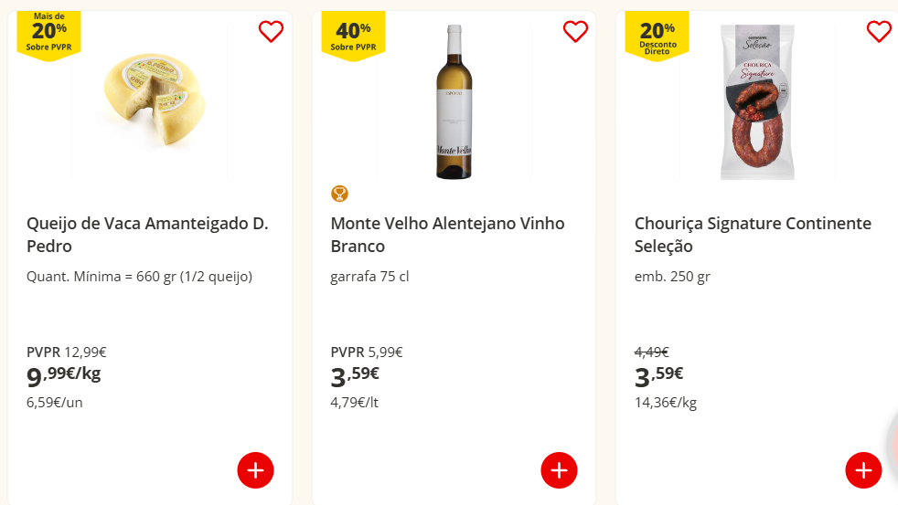Screen dimensions: 898x505
Task: Open the Monte Velho bottle image
Action: 454,101
